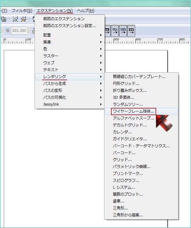Expand the テキスト submenu
191x228 pixels.
69,70
